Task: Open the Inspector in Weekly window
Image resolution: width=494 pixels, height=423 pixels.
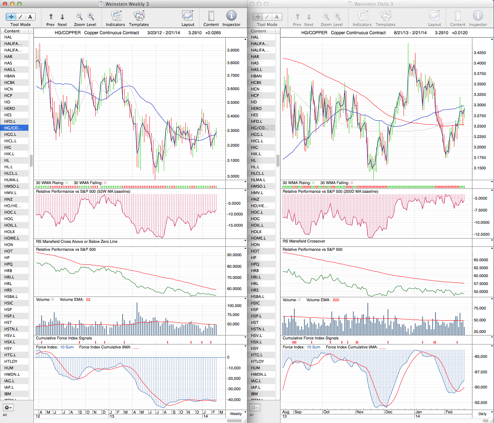Action: 231,16
